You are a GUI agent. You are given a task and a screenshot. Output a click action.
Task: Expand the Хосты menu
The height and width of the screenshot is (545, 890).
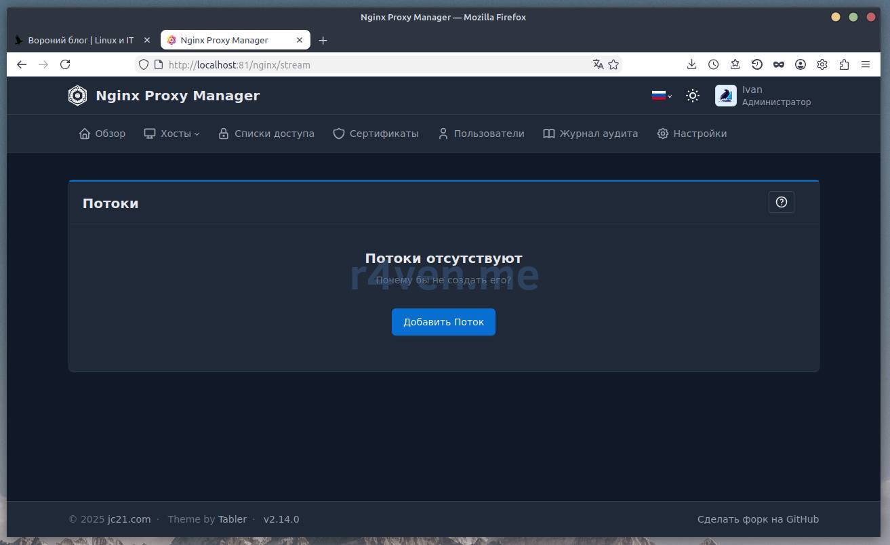tap(171, 134)
